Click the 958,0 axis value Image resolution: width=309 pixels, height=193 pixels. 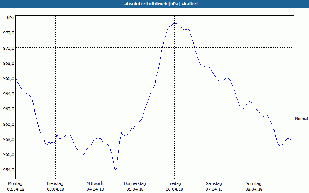coord(8,139)
